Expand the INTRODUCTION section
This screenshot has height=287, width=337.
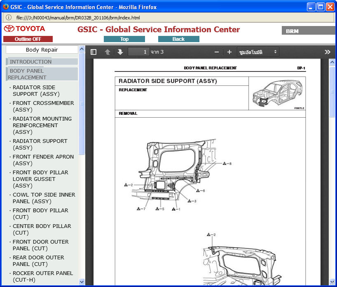pyautogui.click(x=42, y=62)
